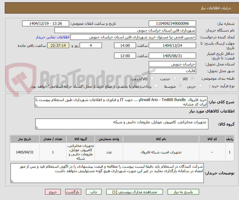Click the پاسخ به نیاز button

click(183, 192)
